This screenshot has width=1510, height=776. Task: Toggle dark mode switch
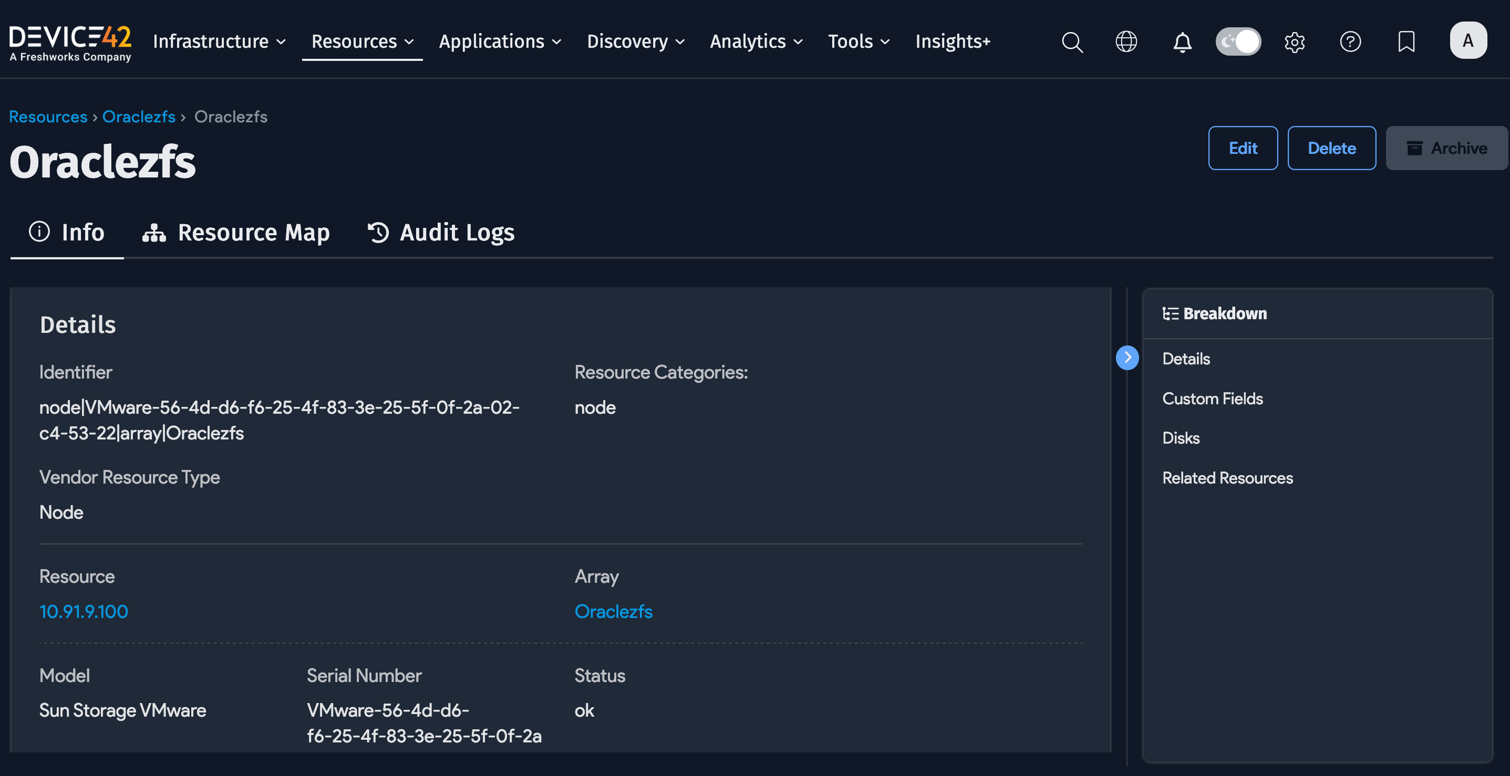click(x=1238, y=41)
